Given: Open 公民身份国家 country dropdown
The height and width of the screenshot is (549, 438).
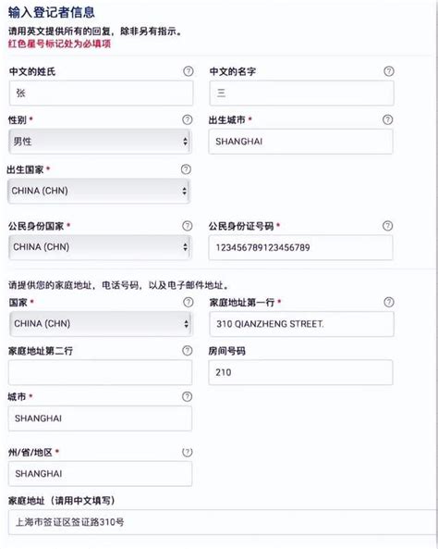Looking at the screenshot, I should click(x=100, y=247).
